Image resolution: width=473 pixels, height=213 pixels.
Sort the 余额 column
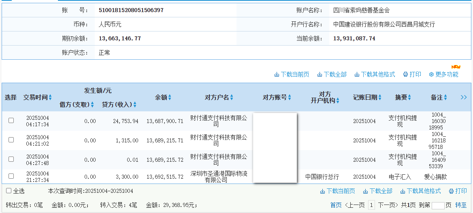170,98
